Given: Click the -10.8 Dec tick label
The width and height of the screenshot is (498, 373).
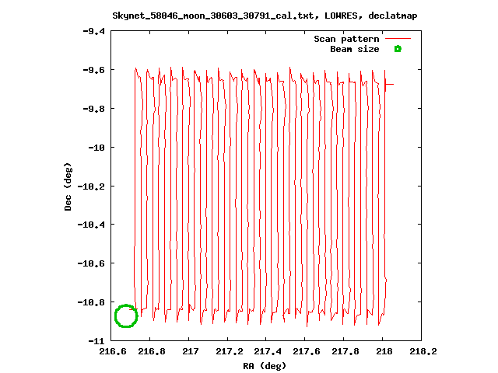Looking at the screenshot, I should coord(91,302).
